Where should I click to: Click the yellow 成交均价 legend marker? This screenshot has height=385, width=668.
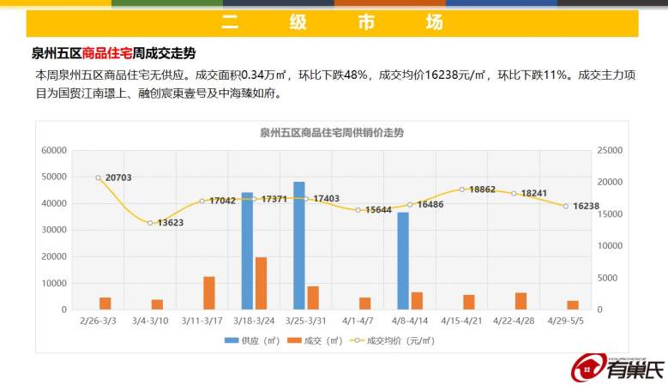tap(357, 340)
